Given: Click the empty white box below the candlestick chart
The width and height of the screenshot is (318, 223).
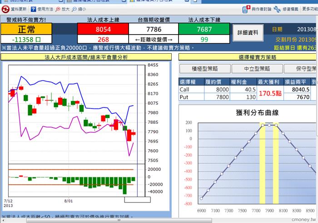Looking at the screenshot, I should [x=137, y=200].
